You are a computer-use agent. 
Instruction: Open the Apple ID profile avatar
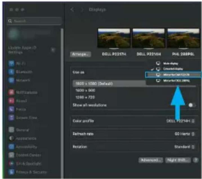[14, 34]
